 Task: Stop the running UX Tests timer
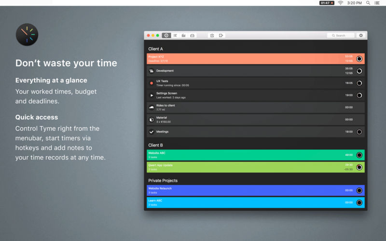click(152, 83)
